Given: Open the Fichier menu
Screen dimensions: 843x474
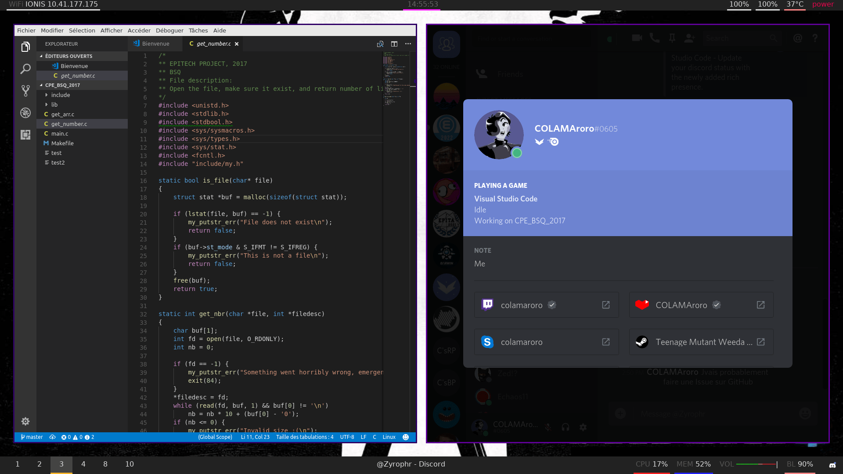Looking at the screenshot, I should click(26, 30).
